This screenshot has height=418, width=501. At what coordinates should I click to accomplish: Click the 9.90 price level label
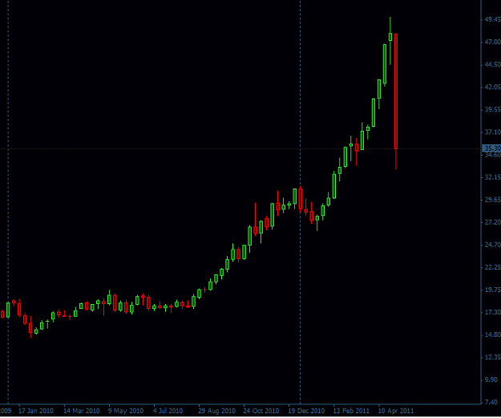[492, 380]
